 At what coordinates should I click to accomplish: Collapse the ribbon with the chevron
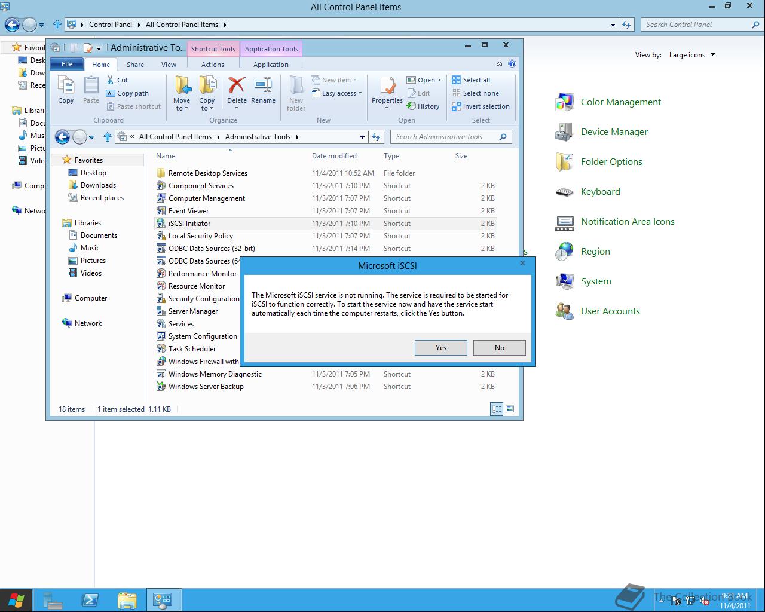[499, 64]
